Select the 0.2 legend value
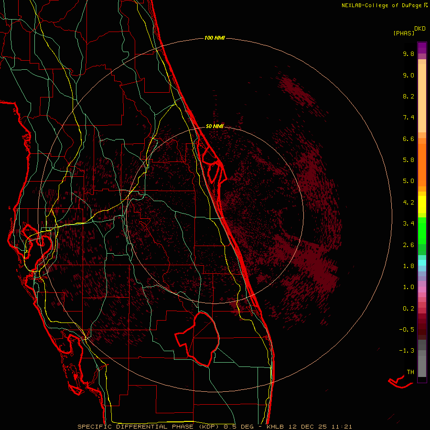430x430 pixels. [x=408, y=309]
